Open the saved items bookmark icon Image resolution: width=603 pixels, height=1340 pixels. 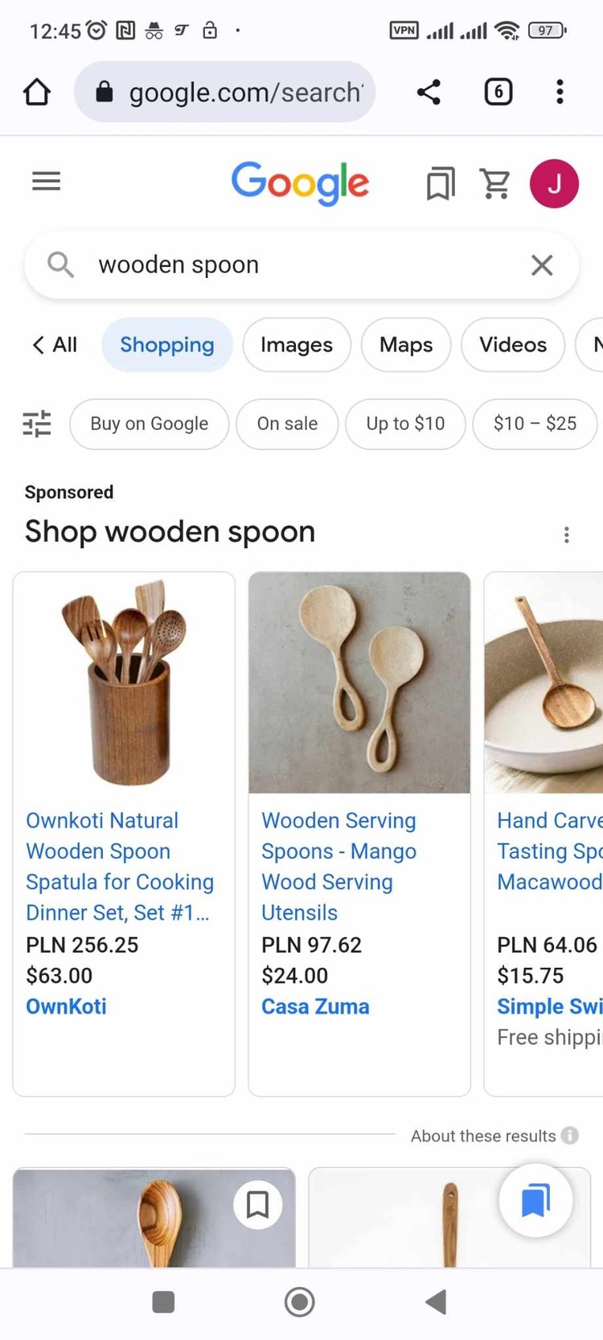tap(440, 184)
